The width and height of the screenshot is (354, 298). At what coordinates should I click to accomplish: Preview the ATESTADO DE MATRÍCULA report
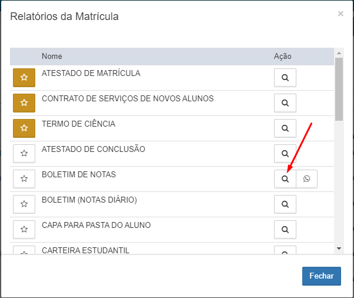285,78
